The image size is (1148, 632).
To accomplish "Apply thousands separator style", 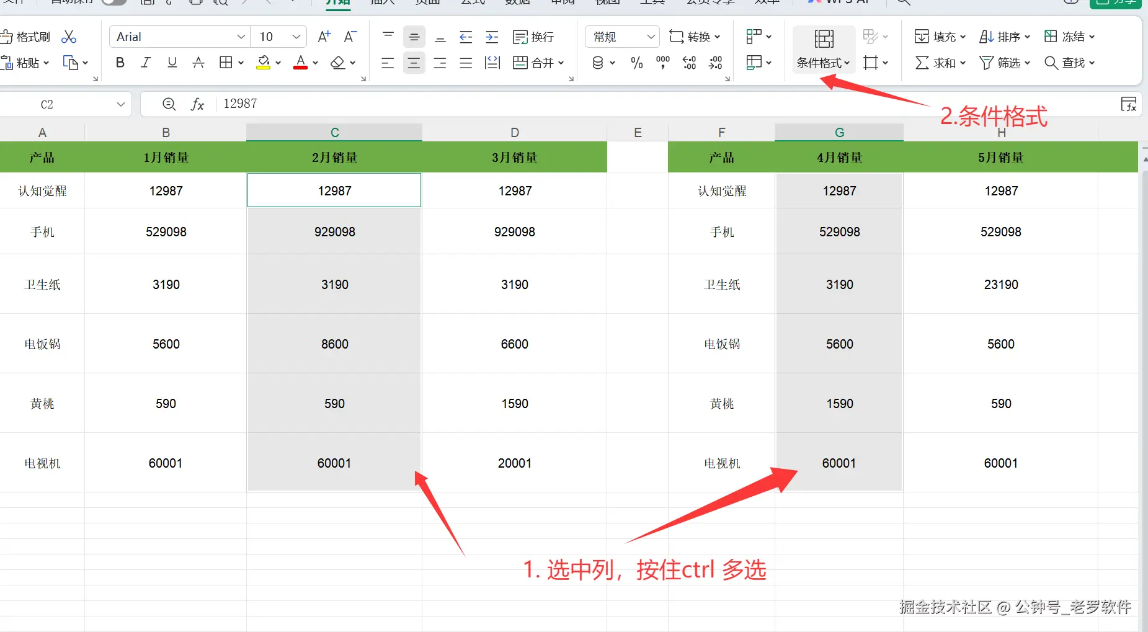I will click(663, 63).
